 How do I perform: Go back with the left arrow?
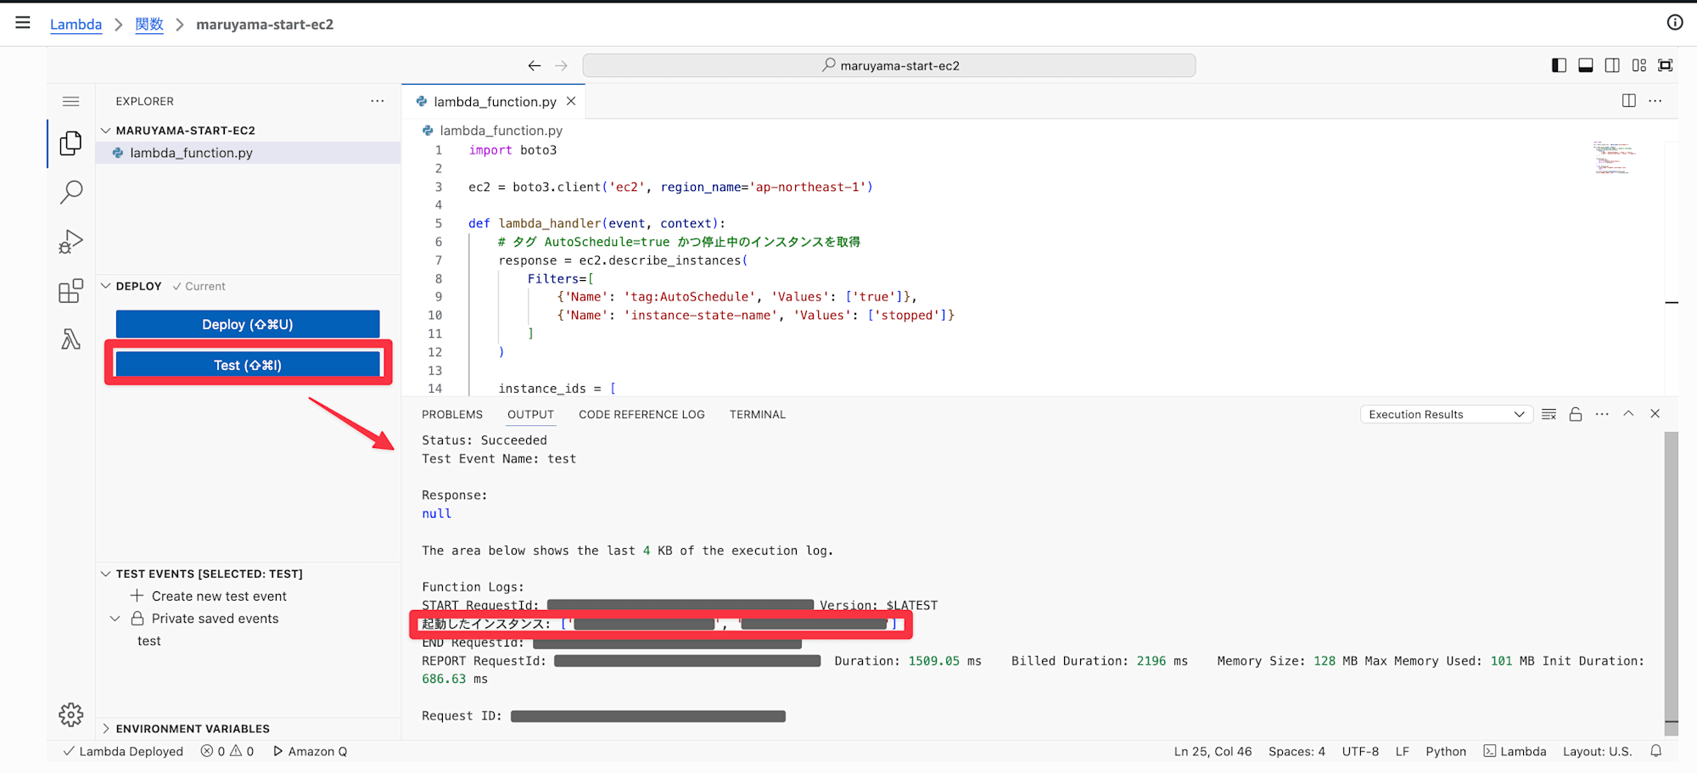click(x=534, y=65)
